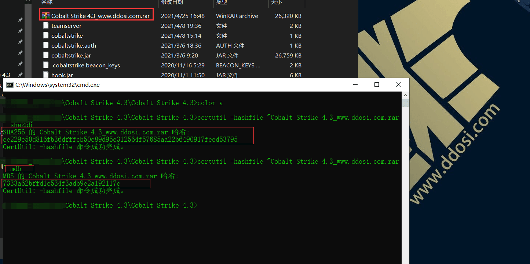Screen dimensions: 530x264
Task: Click the cobaltstrike.jar file icon
Action: tap(46, 55)
